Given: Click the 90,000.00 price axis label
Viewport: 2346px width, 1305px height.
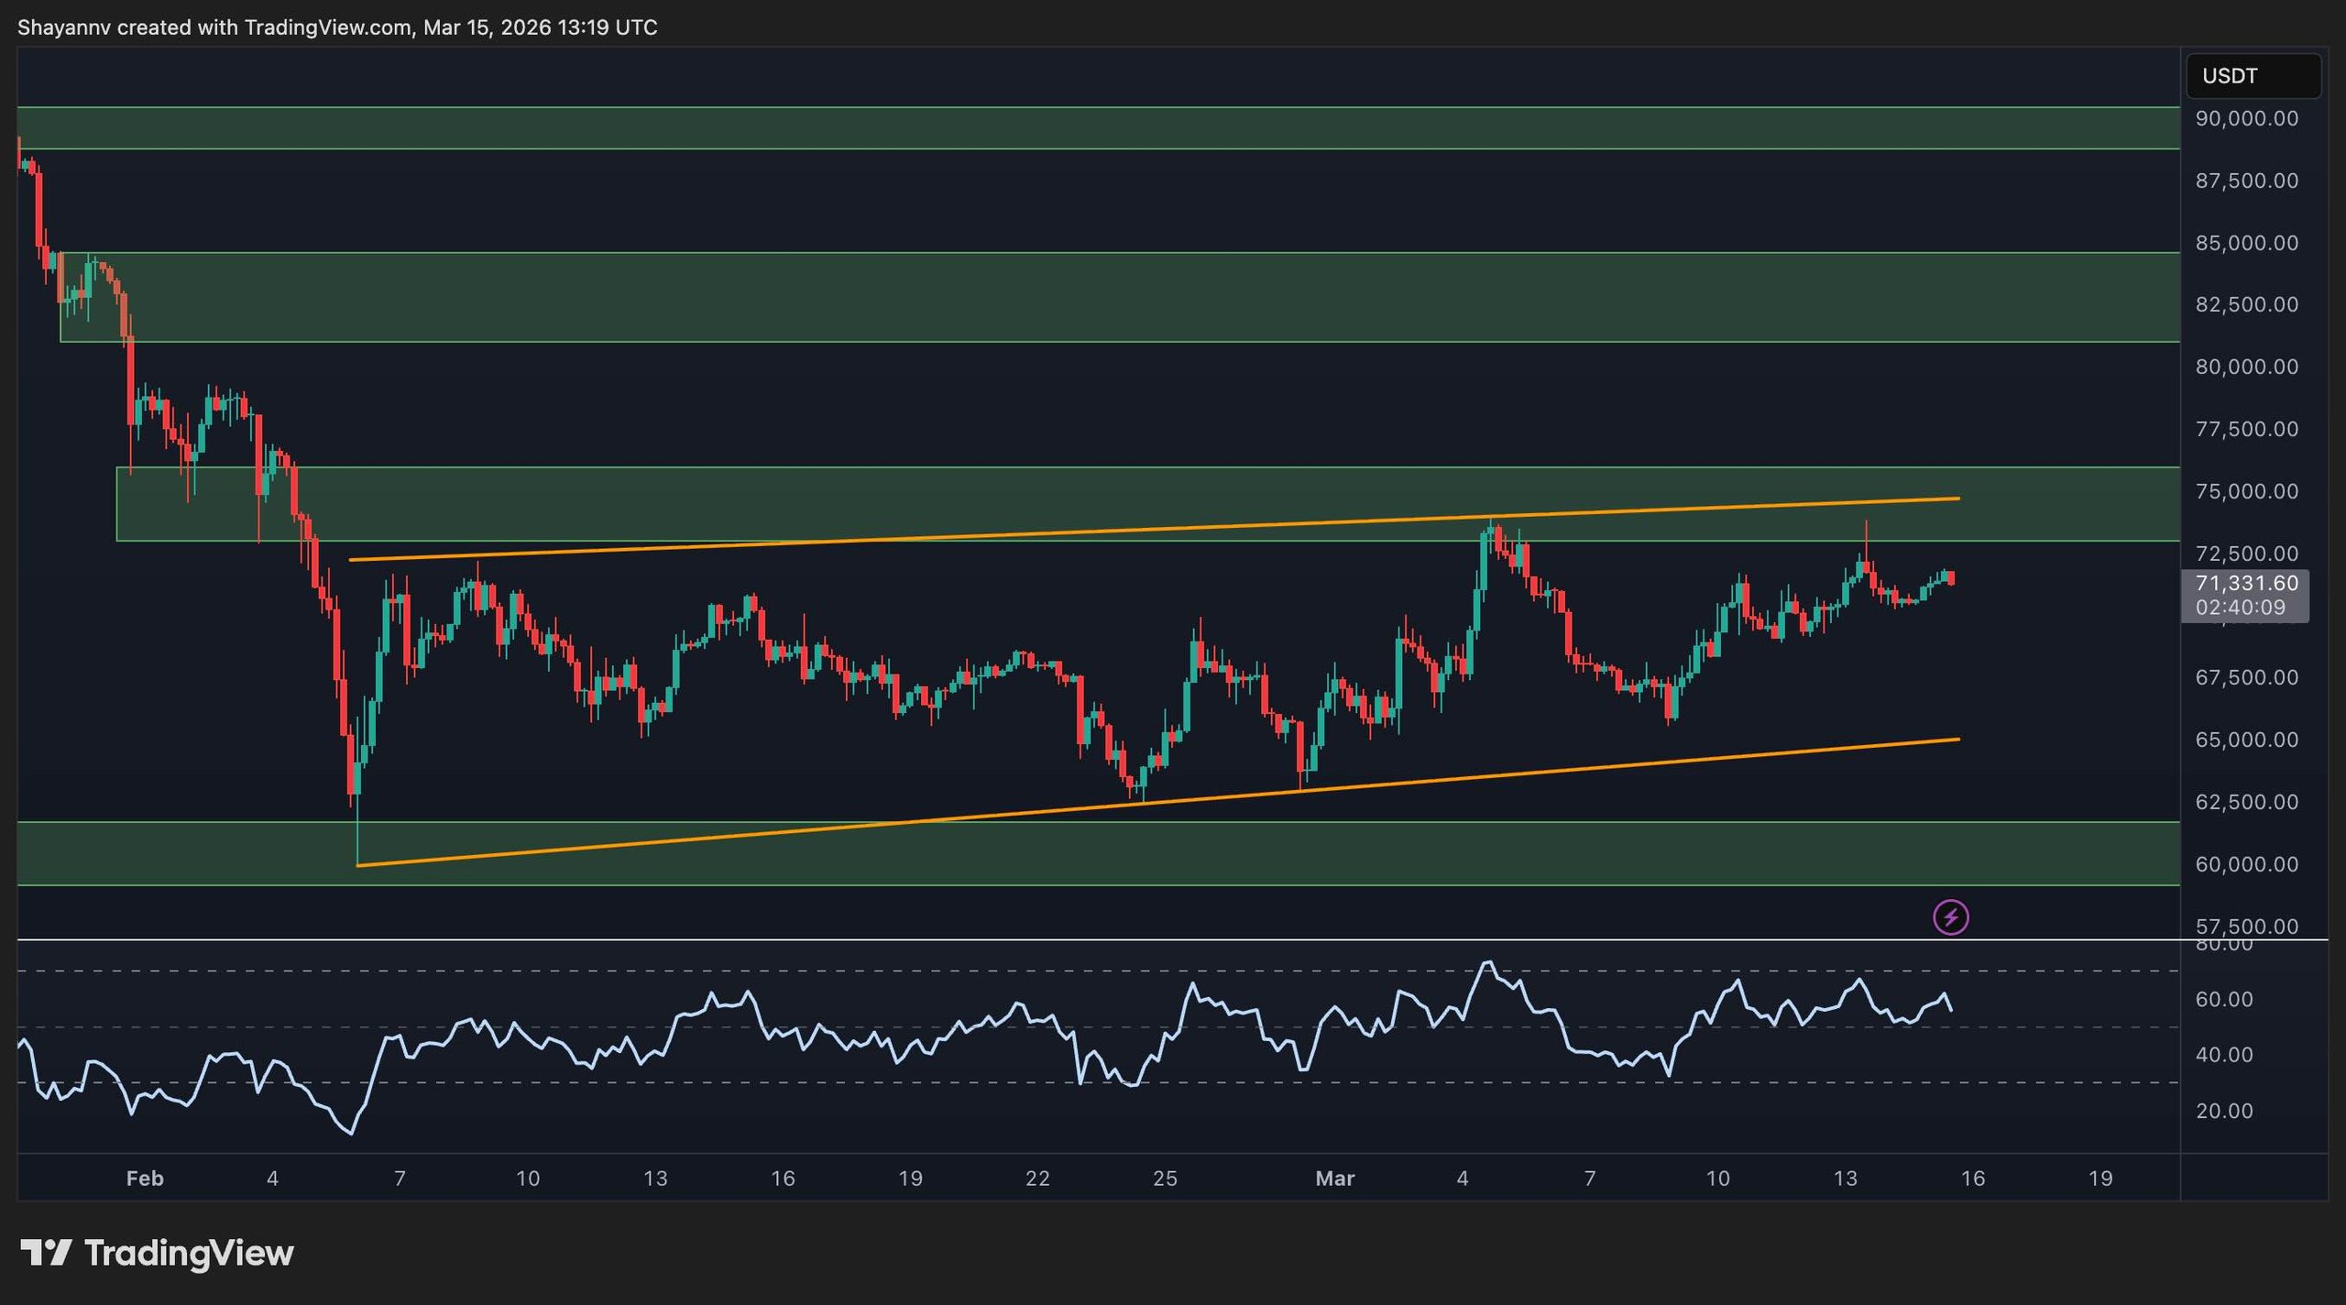Looking at the screenshot, I should [2246, 119].
